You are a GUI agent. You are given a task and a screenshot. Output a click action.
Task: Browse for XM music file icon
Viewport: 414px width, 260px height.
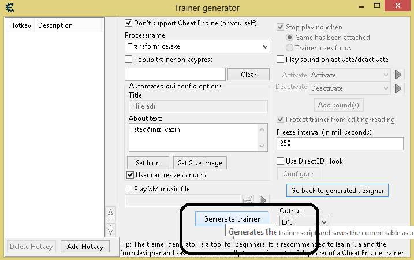248,200
